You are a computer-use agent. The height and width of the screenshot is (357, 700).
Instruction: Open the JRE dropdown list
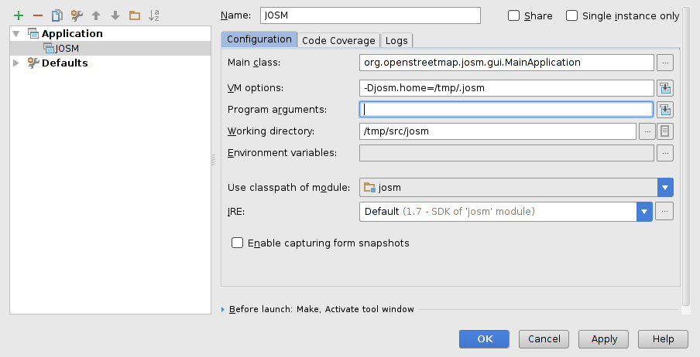tap(643, 211)
